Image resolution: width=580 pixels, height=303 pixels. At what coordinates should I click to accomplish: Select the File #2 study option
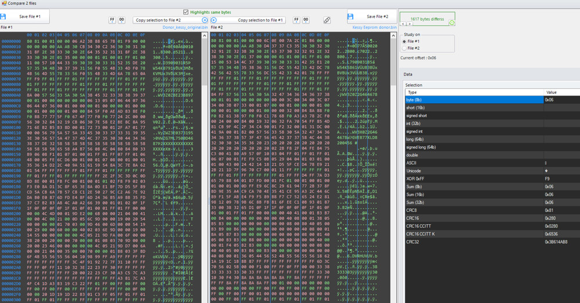click(x=404, y=49)
